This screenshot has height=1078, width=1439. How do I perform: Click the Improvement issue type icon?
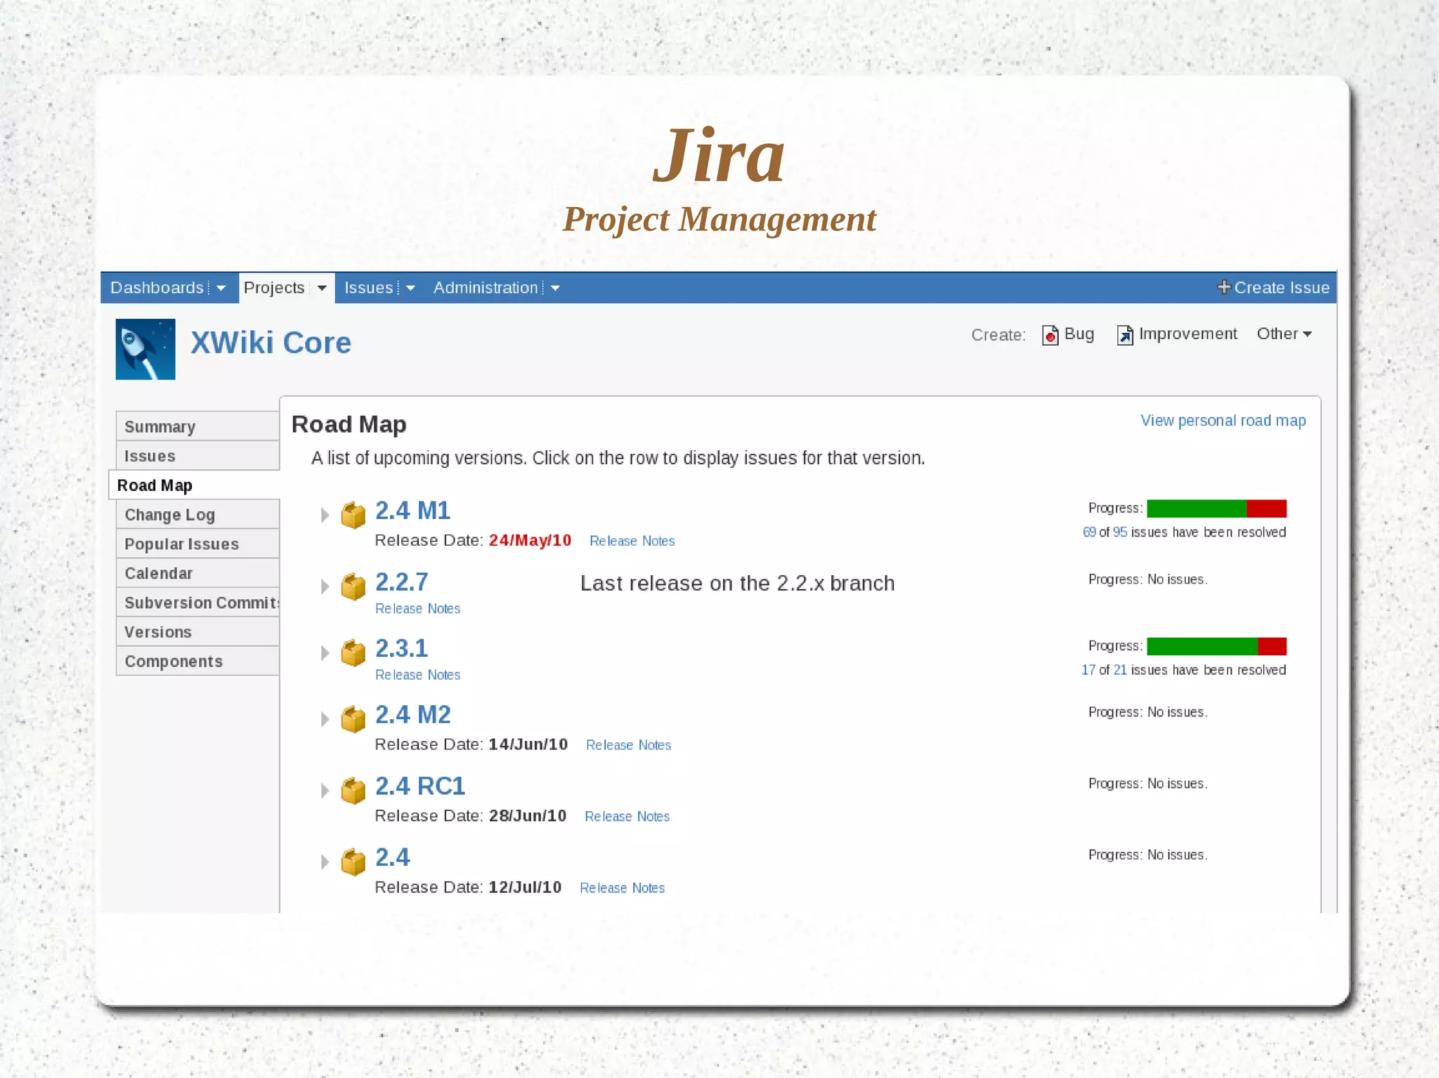click(1124, 335)
